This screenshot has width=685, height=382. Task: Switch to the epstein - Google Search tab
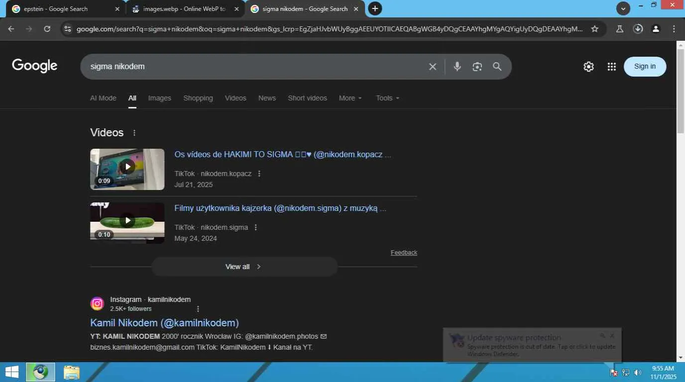65,9
